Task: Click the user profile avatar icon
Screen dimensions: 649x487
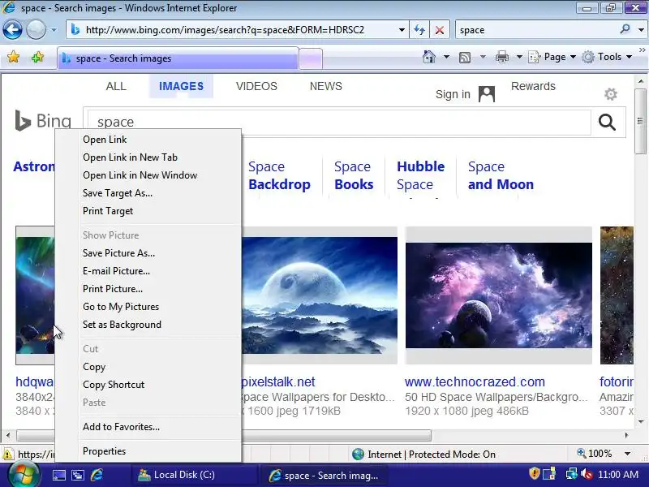Action: 486,94
